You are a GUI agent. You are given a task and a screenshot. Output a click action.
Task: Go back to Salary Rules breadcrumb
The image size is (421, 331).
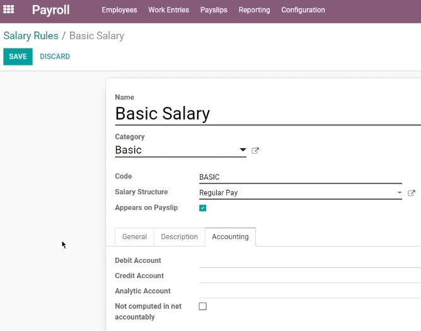[31, 36]
